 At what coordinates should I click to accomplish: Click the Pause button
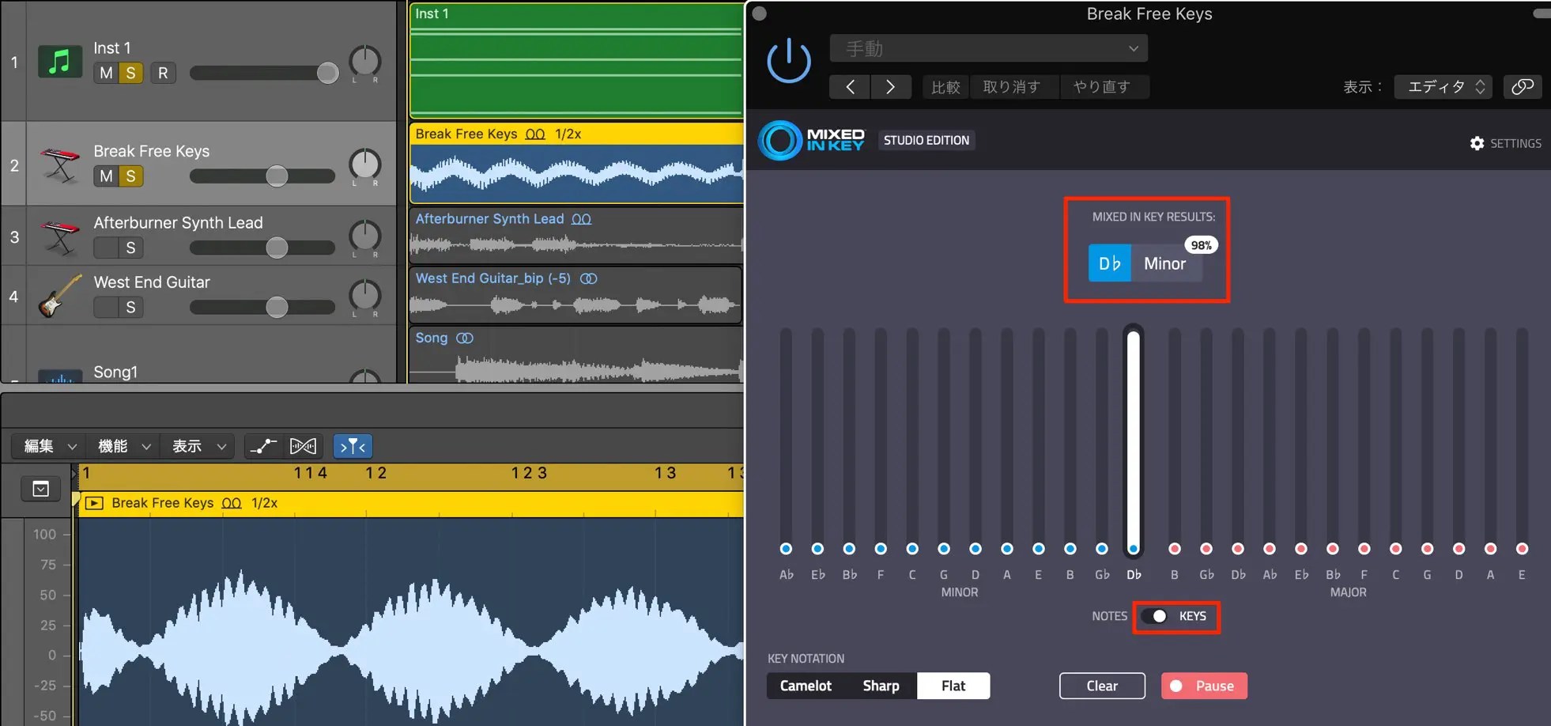click(x=1204, y=686)
